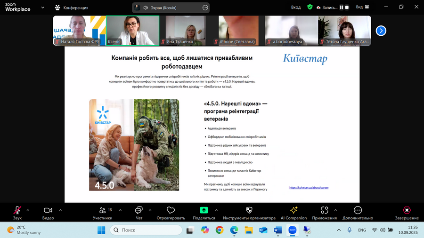424x238 pixels.
Task: Click the Google Chrome icon in the taskbar
Action: point(219,230)
